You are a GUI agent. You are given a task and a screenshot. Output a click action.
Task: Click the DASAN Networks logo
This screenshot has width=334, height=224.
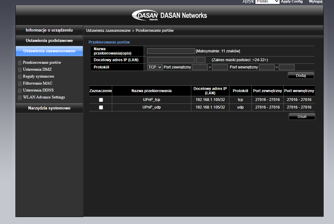click(169, 15)
